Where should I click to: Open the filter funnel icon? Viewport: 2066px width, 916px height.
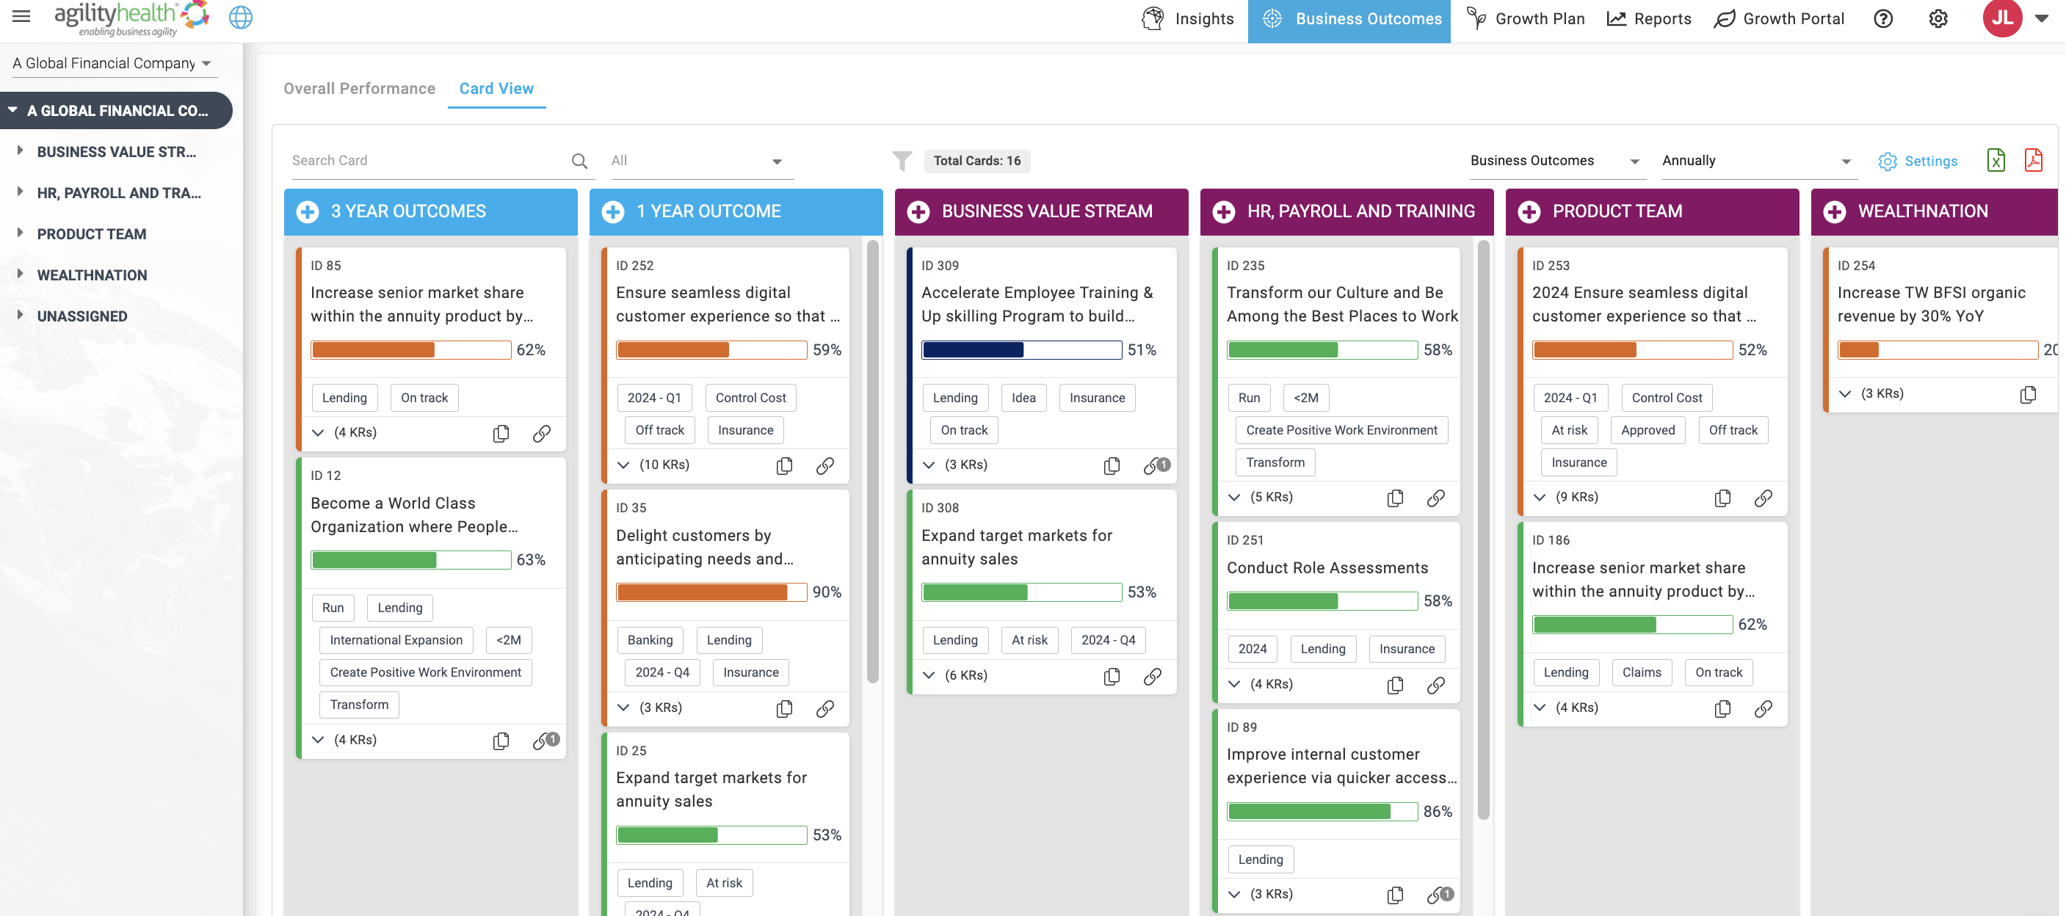[x=902, y=161]
